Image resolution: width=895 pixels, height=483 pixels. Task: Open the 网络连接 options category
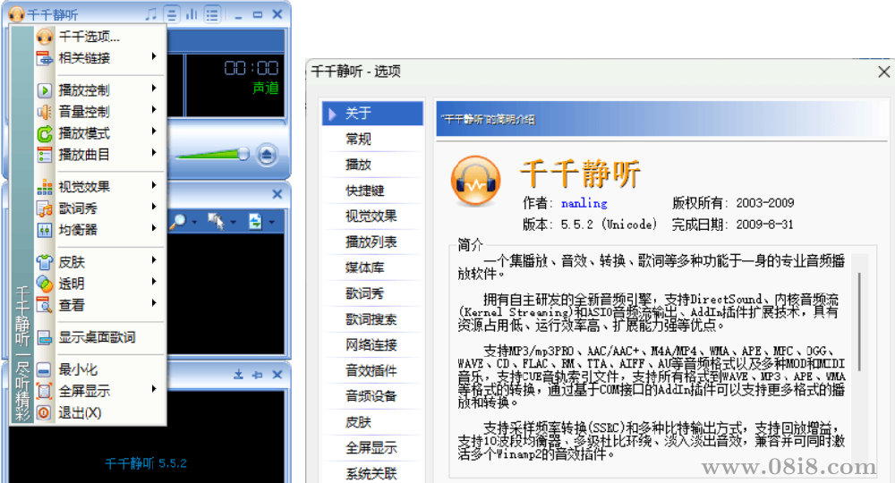(x=372, y=345)
